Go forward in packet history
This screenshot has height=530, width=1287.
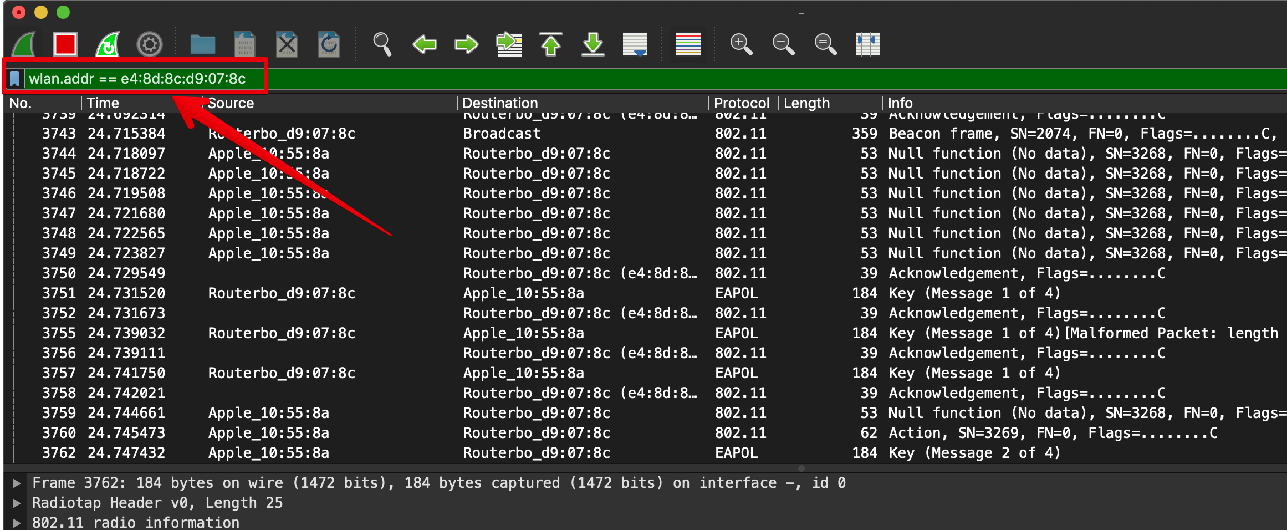coord(466,44)
